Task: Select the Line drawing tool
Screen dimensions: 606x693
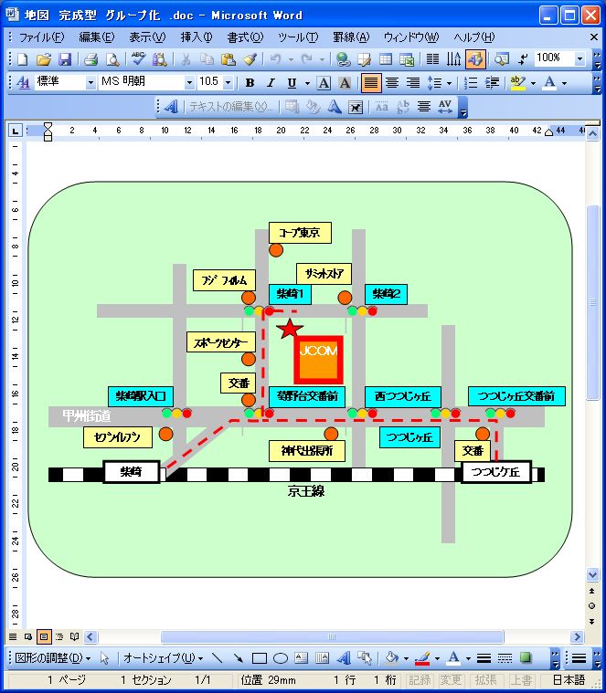Action: point(217,658)
